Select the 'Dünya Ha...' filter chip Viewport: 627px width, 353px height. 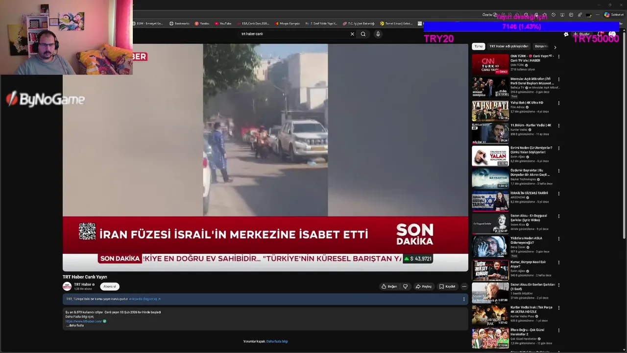coord(541,46)
